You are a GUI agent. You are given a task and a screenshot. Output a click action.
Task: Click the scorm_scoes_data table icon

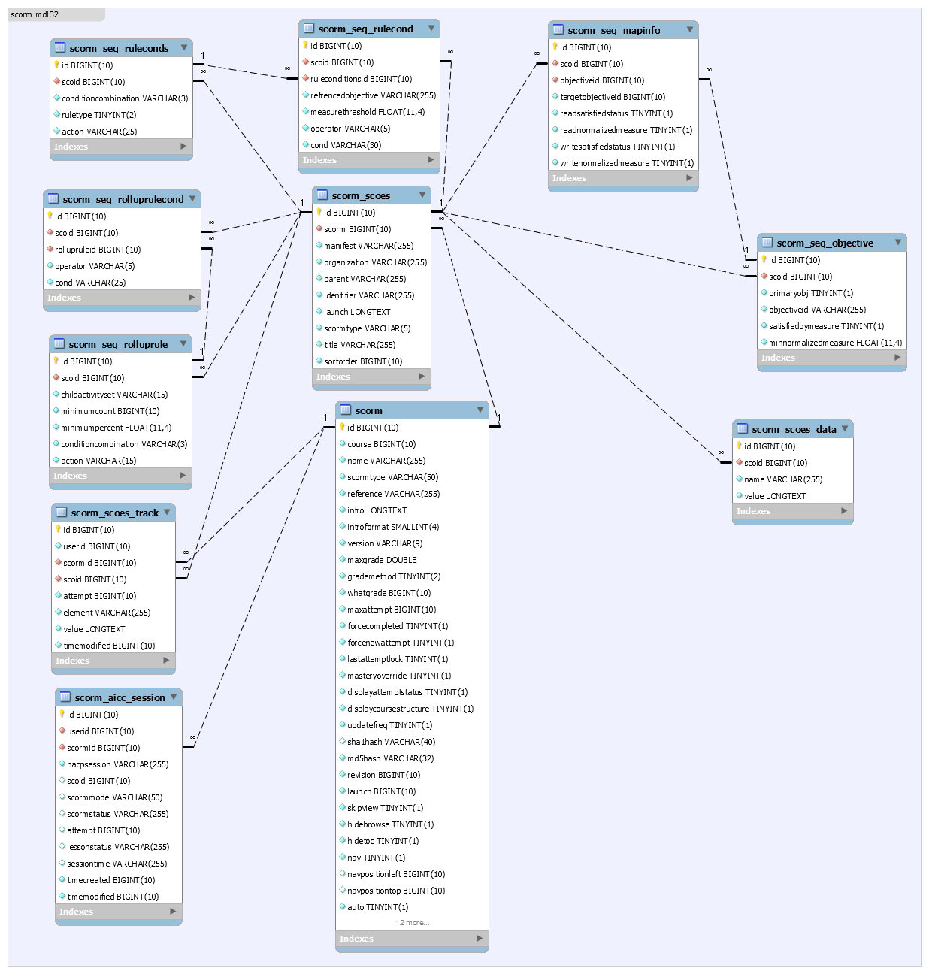[x=743, y=429]
